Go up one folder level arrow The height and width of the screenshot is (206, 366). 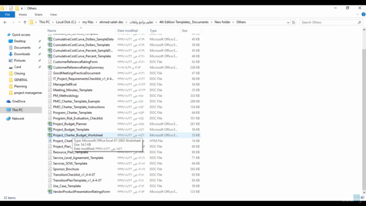(x=25, y=22)
